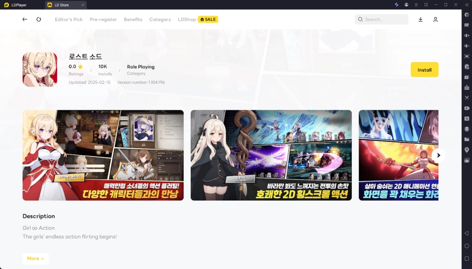The width and height of the screenshot is (472, 269).
Task: Click the Role Playing category label
Action: point(141,67)
